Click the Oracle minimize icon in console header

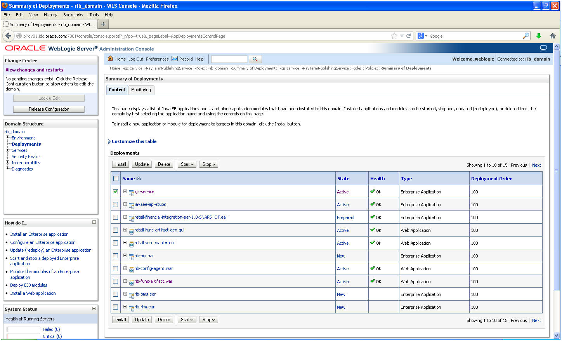click(543, 48)
